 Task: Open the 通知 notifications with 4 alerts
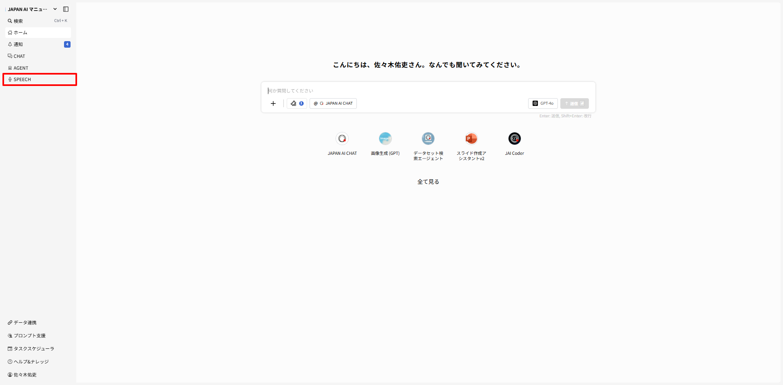[19, 44]
